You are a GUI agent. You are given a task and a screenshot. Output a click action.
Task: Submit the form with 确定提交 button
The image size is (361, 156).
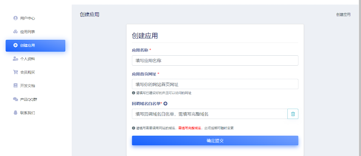pos(215,140)
